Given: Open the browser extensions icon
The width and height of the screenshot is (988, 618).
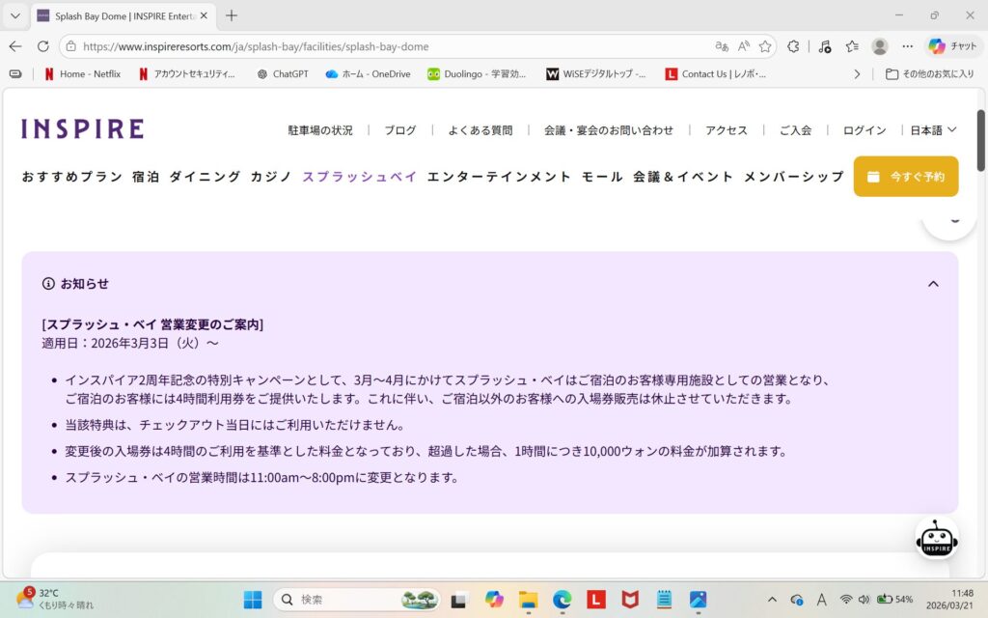Looking at the screenshot, I should pyautogui.click(x=793, y=46).
